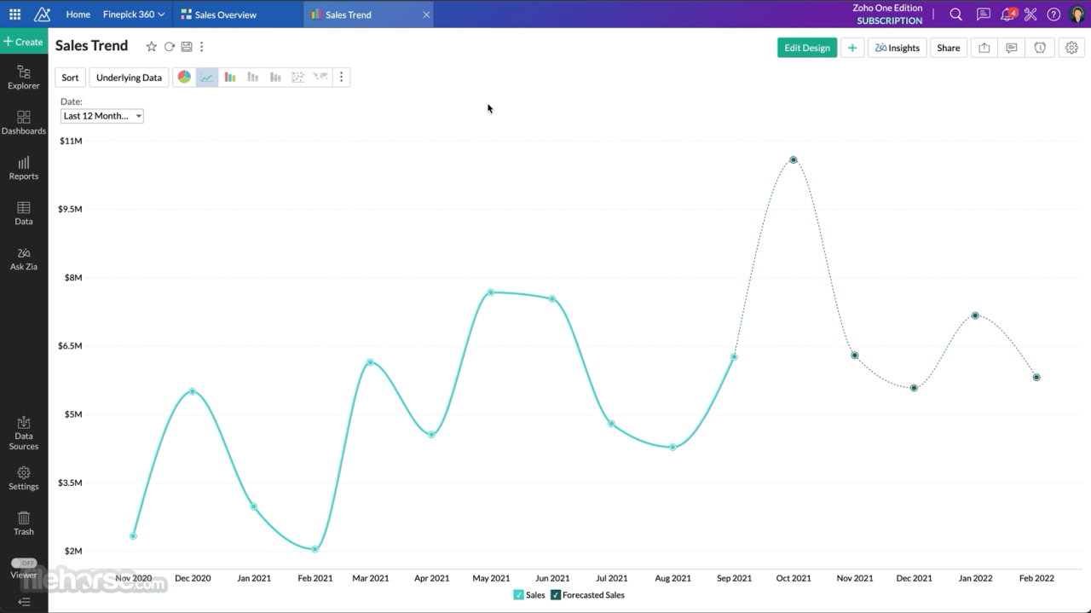Switch to the pie chart view
The height and width of the screenshot is (613, 1091).
[x=184, y=77]
